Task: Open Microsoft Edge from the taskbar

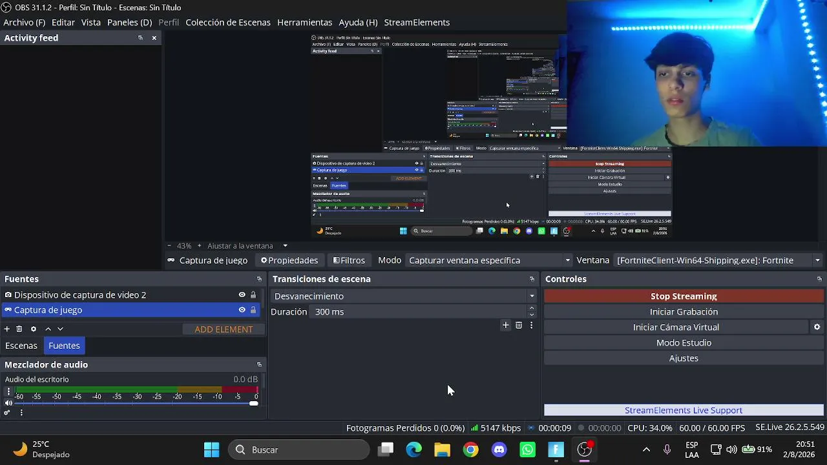Action: pos(414,449)
